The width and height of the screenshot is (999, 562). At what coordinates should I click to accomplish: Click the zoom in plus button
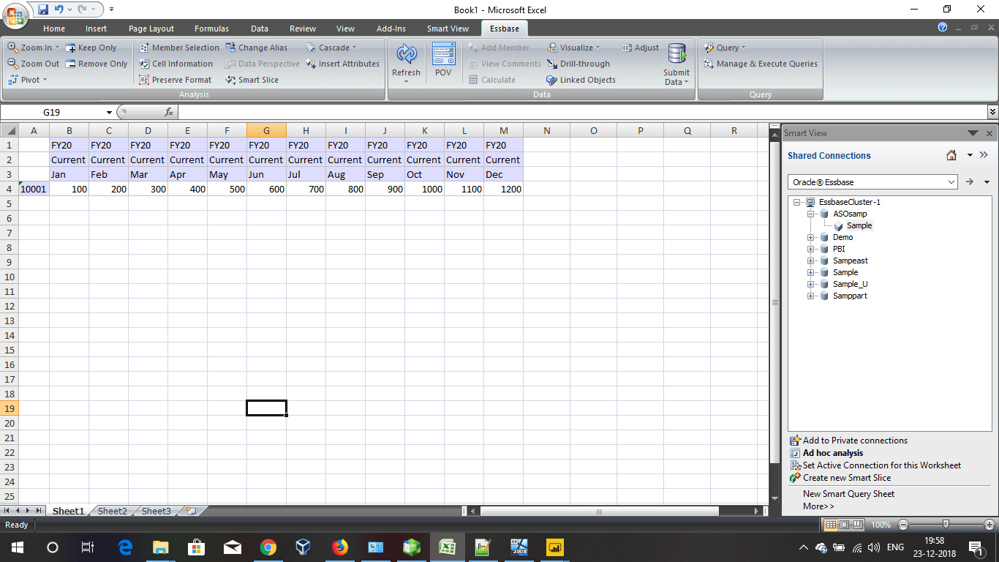point(989,525)
